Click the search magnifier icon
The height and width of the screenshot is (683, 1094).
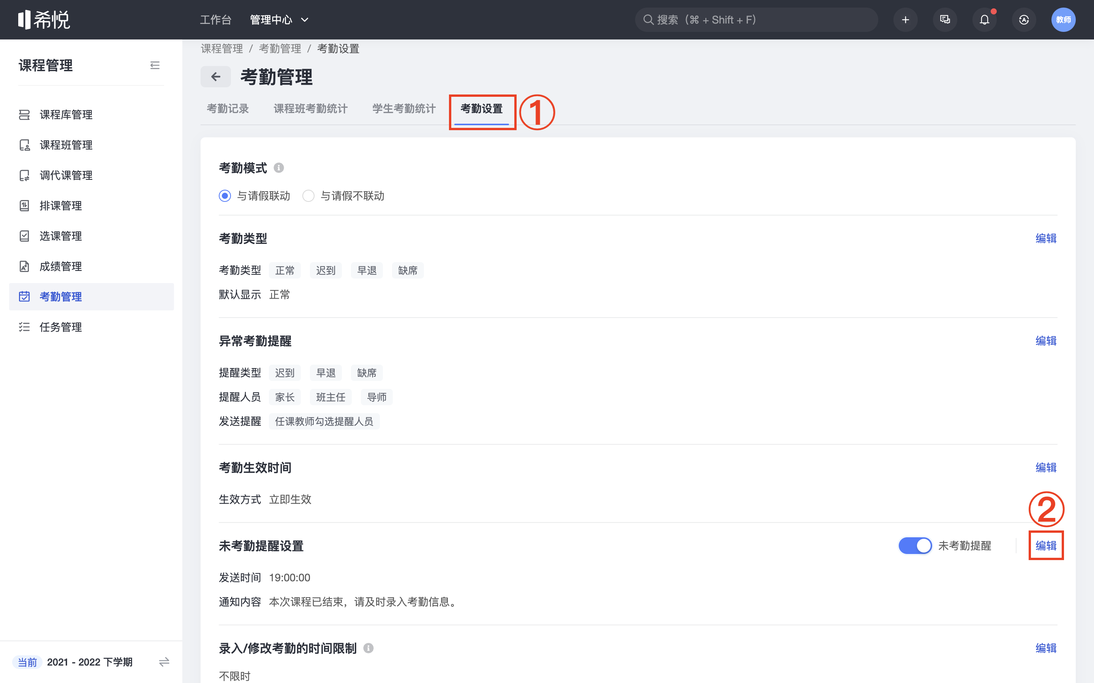[x=648, y=20]
